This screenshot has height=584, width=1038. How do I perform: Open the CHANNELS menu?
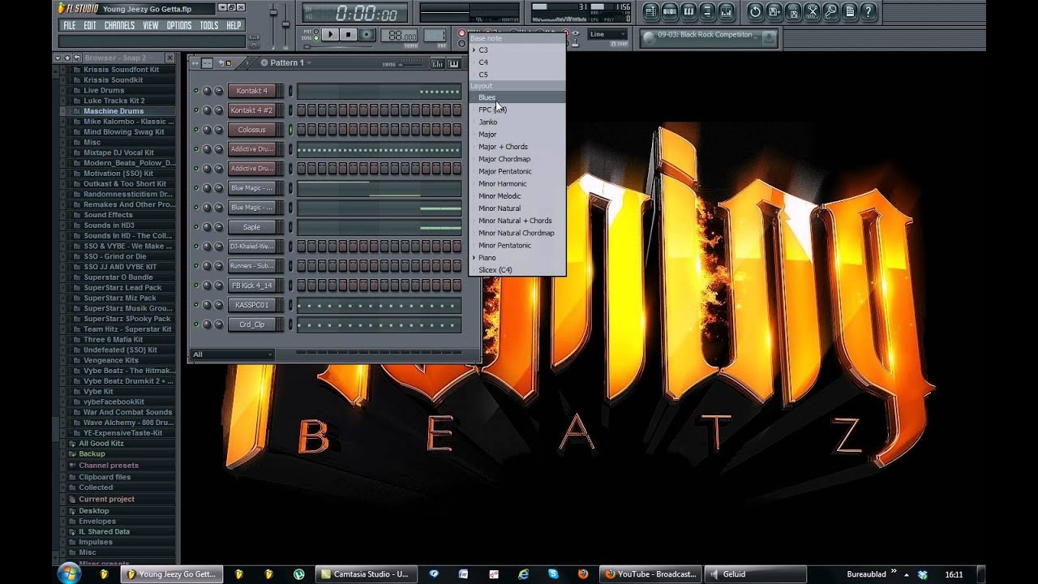119,25
